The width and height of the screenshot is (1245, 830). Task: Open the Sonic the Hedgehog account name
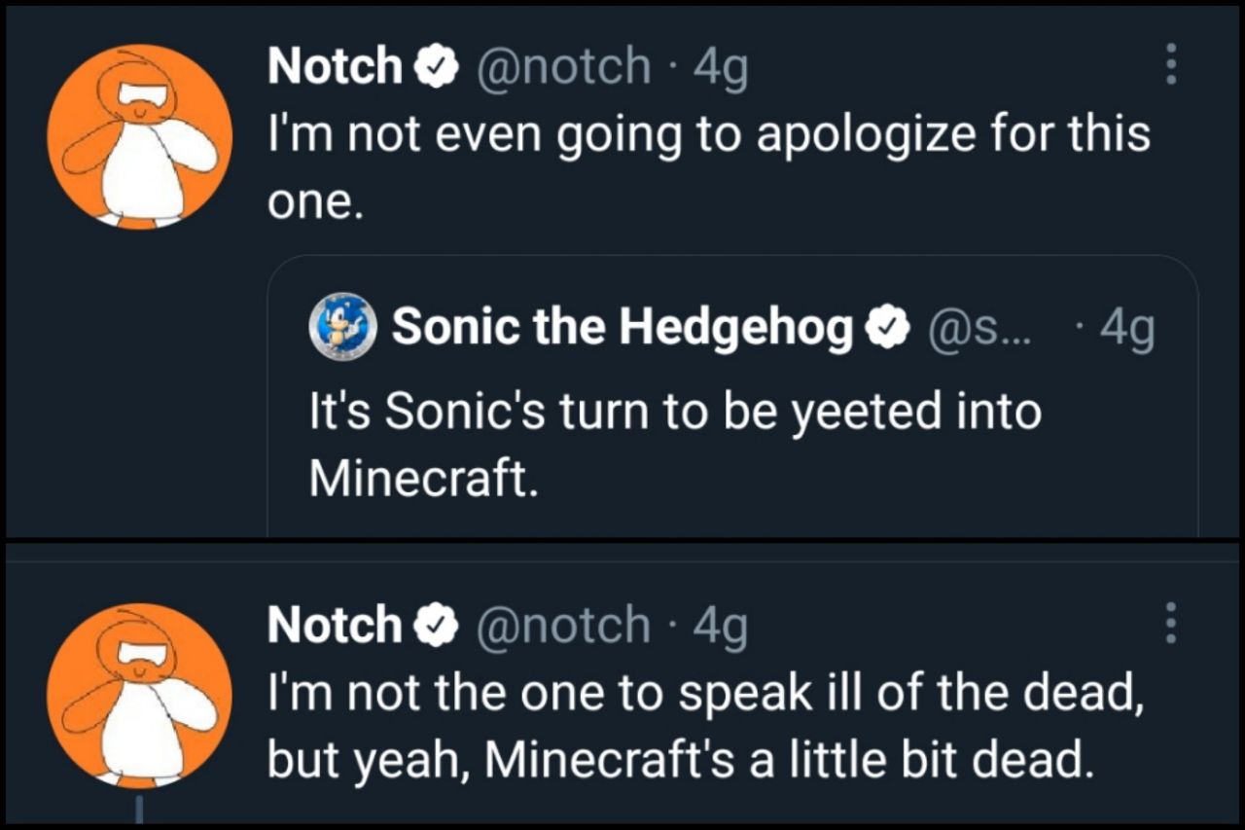[622, 329]
